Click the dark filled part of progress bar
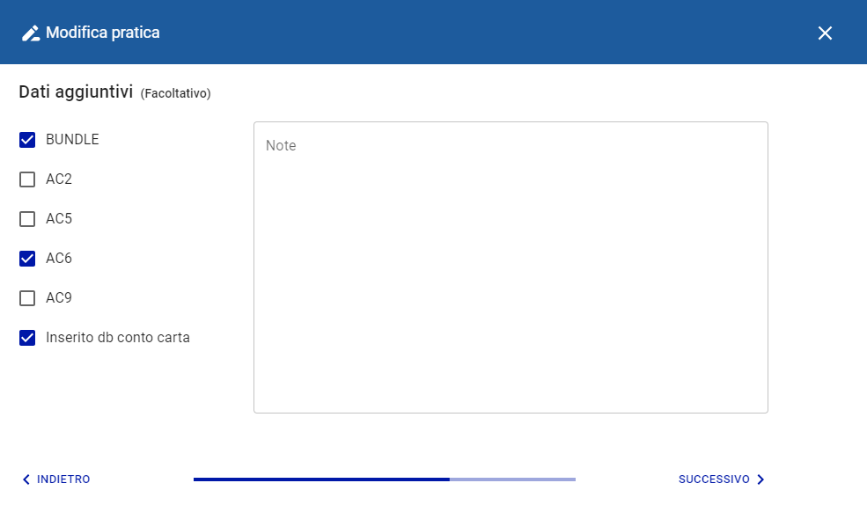 321,479
